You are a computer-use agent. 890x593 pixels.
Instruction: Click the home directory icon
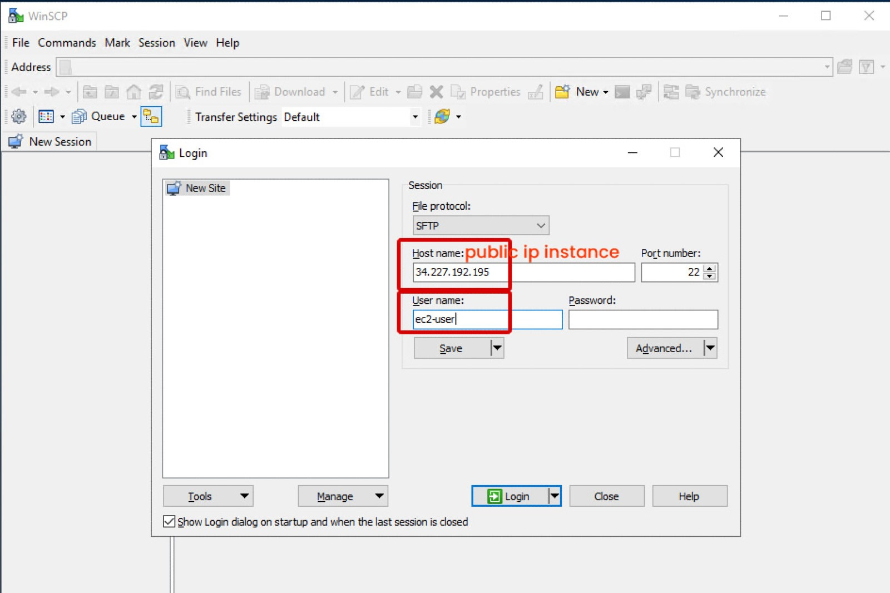[x=133, y=92]
